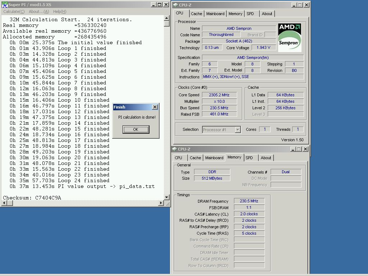Click the Level 2 cache value 256 KBytes
This screenshot has height=276, width=368.
pyautogui.click(x=285, y=108)
